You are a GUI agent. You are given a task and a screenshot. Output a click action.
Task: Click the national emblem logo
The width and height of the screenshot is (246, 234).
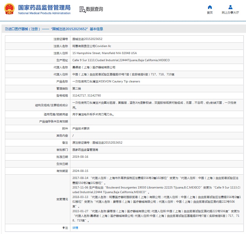coord(9,9)
